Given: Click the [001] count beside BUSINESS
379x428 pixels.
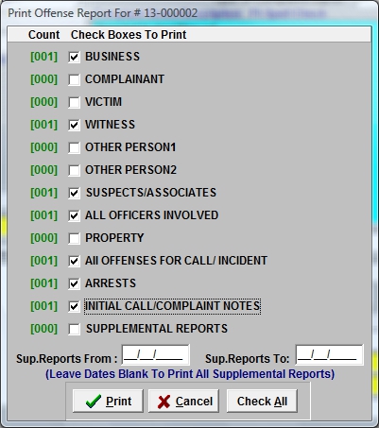Looking at the screenshot, I should pyautogui.click(x=44, y=57).
